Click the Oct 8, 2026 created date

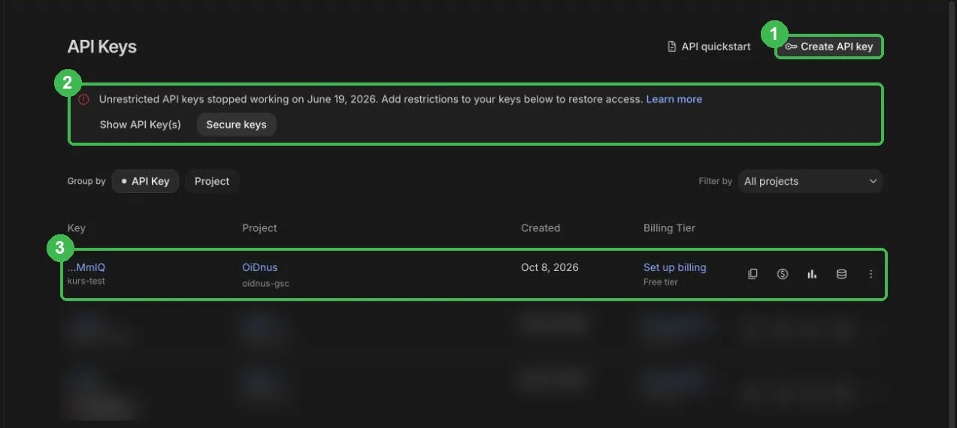pyautogui.click(x=550, y=267)
